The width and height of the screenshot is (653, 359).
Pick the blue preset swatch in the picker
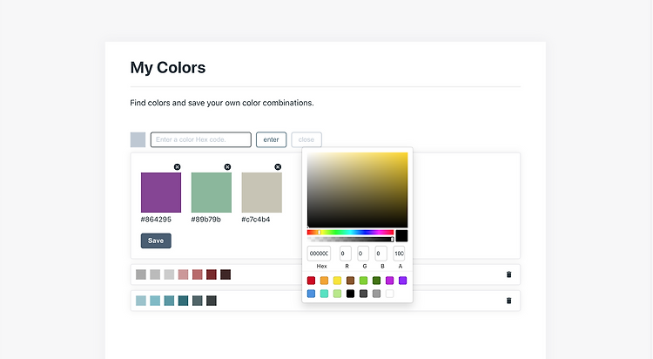311,294
